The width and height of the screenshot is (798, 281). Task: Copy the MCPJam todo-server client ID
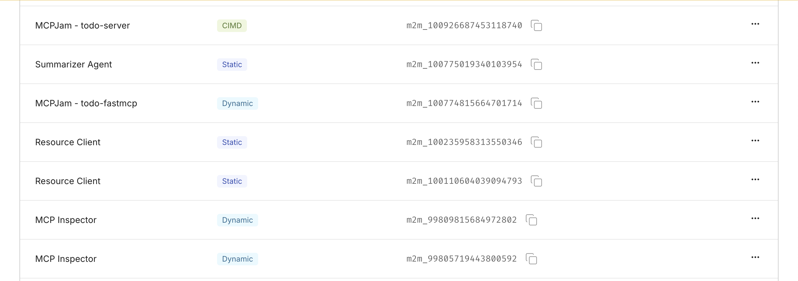click(x=536, y=26)
